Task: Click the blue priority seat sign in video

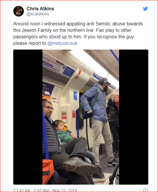Action: [x=75, y=96]
